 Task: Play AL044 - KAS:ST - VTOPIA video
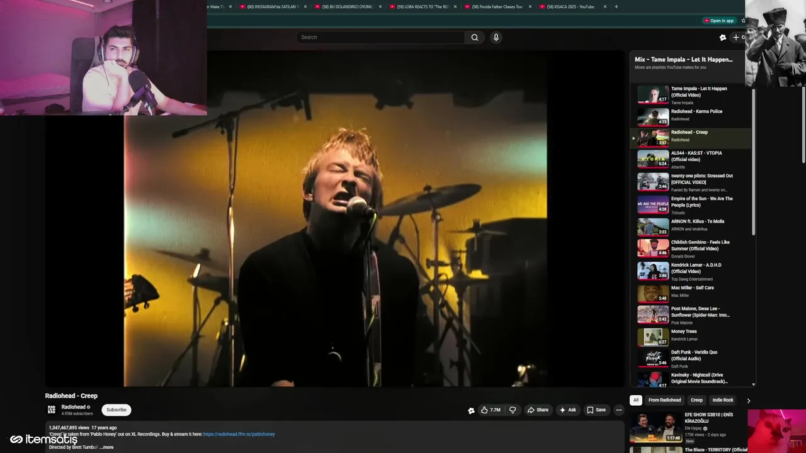[691, 160]
